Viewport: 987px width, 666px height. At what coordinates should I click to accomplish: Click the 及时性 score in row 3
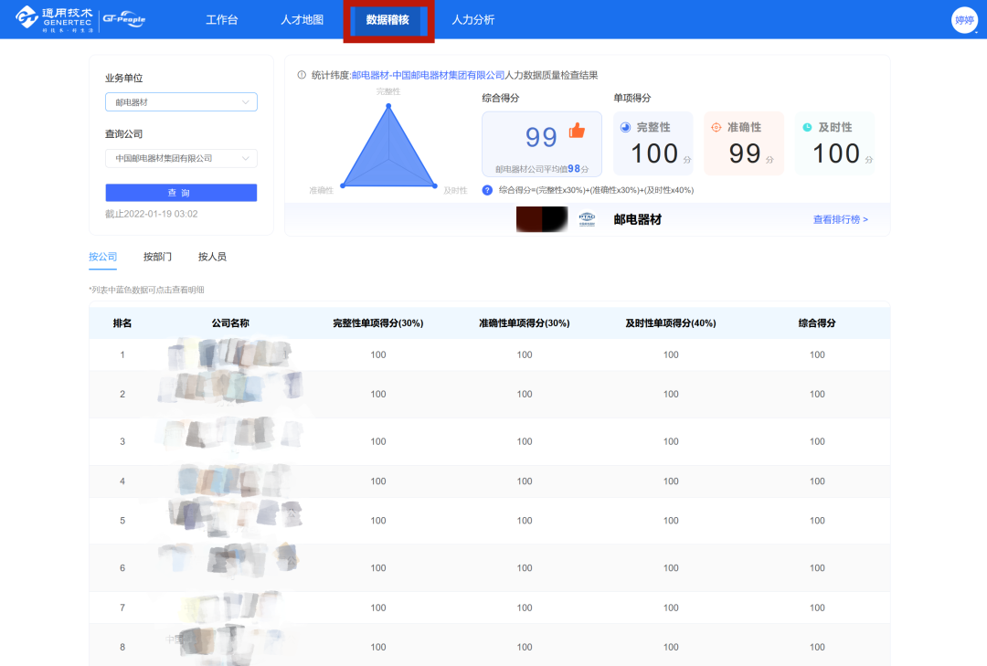pyautogui.click(x=671, y=442)
